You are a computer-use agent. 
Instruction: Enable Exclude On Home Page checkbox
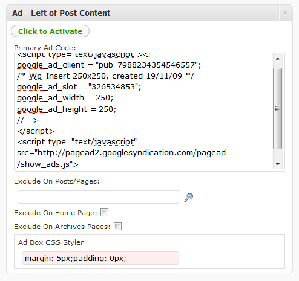point(105,213)
